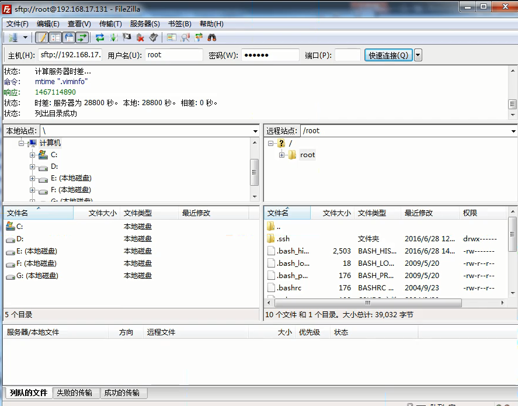Select the .ssh folder icon in remote list
This screenshot has width=518, height=406.
[x=271, y=238]
